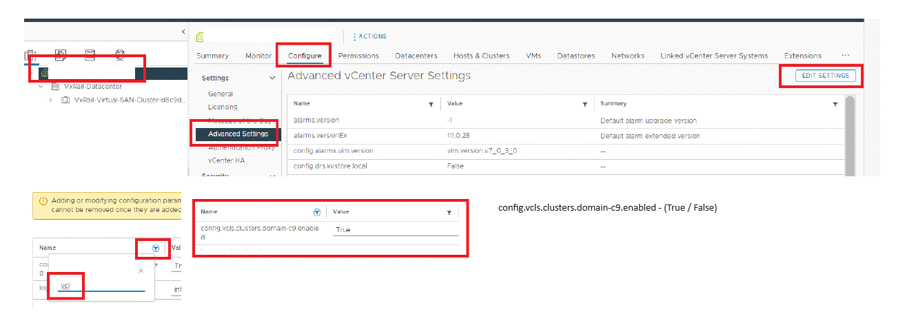This screenshot has height=314, width=918.
Task: Open the Networking inventory icon
Action: (x=121, y=55)
